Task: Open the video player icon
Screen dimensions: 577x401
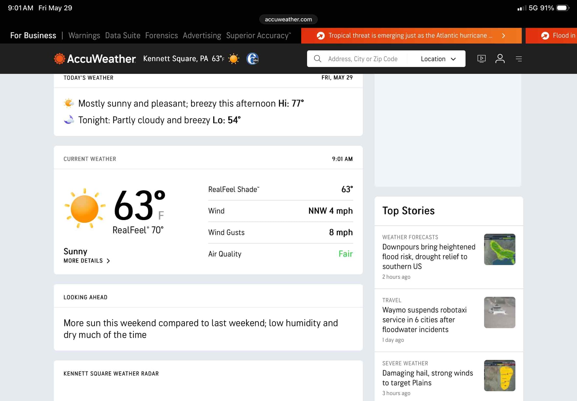Action: (x=481, y=59)
